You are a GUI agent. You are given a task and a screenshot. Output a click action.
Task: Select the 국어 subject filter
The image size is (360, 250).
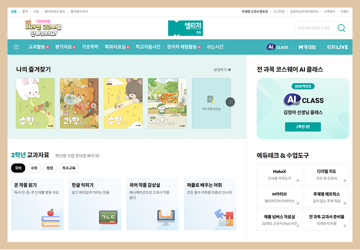click(x=19, y=168)
